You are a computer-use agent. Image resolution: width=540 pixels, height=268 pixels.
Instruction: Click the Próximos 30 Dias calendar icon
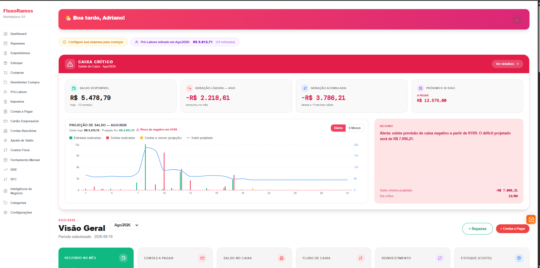[x=421, y=88]
